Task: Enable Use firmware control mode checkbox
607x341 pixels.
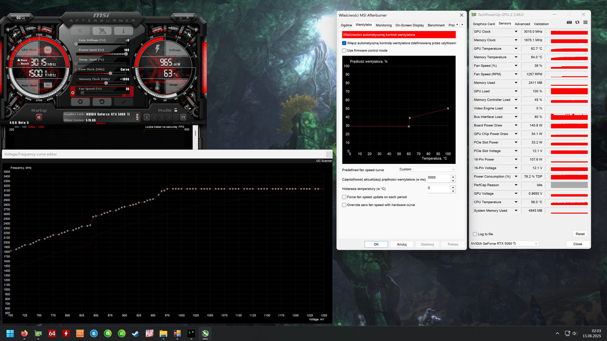Action: click(x=344, y=50)
